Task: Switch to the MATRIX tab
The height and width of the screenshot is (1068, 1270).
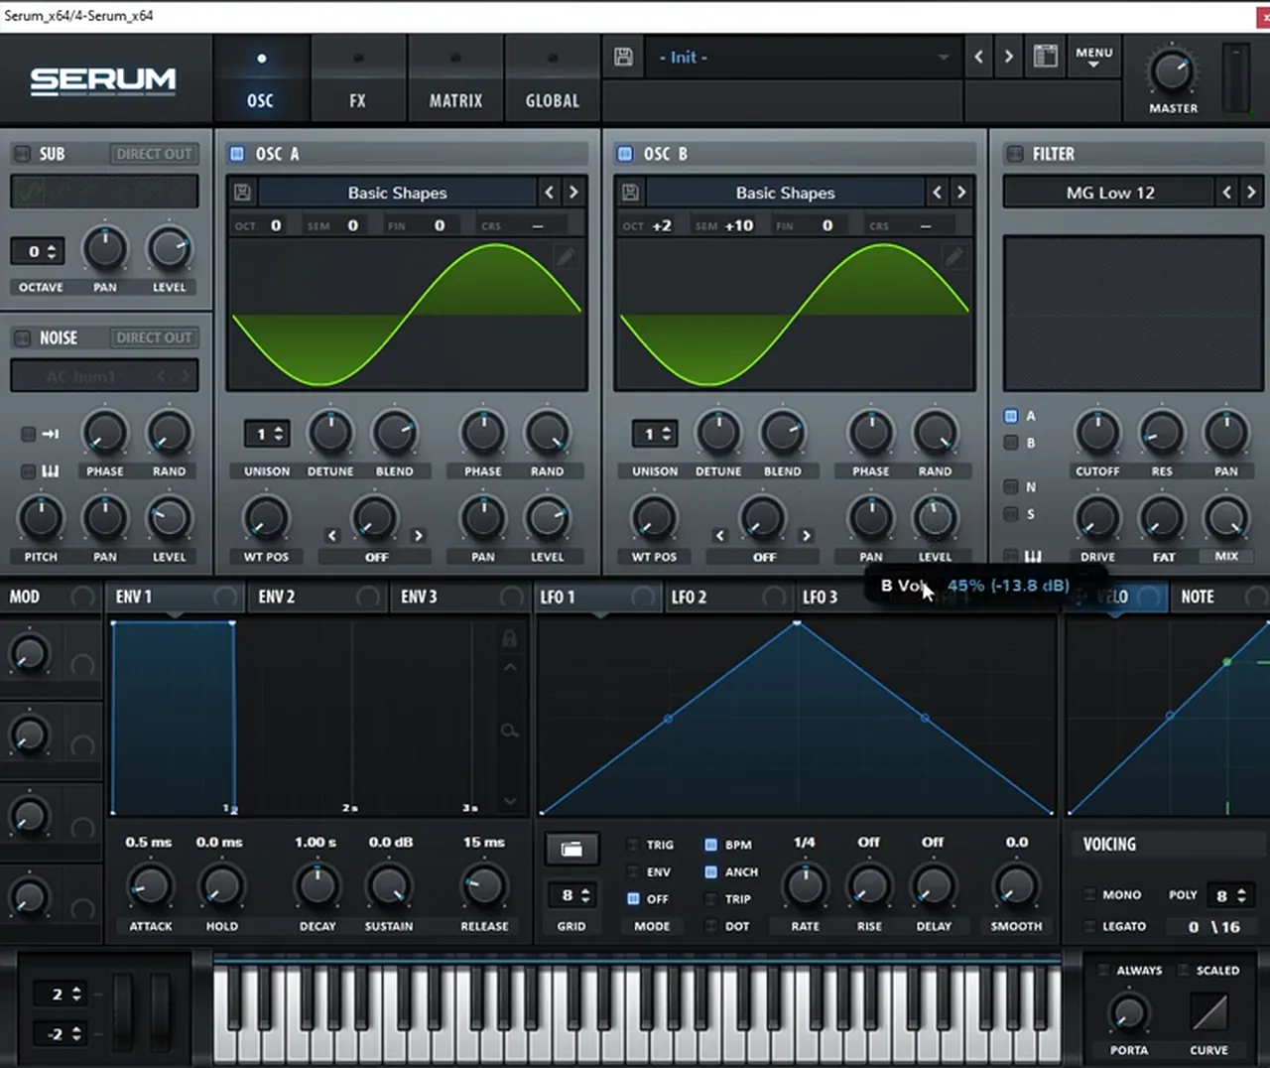Action: pyautogui.click(x=455, y=79)
